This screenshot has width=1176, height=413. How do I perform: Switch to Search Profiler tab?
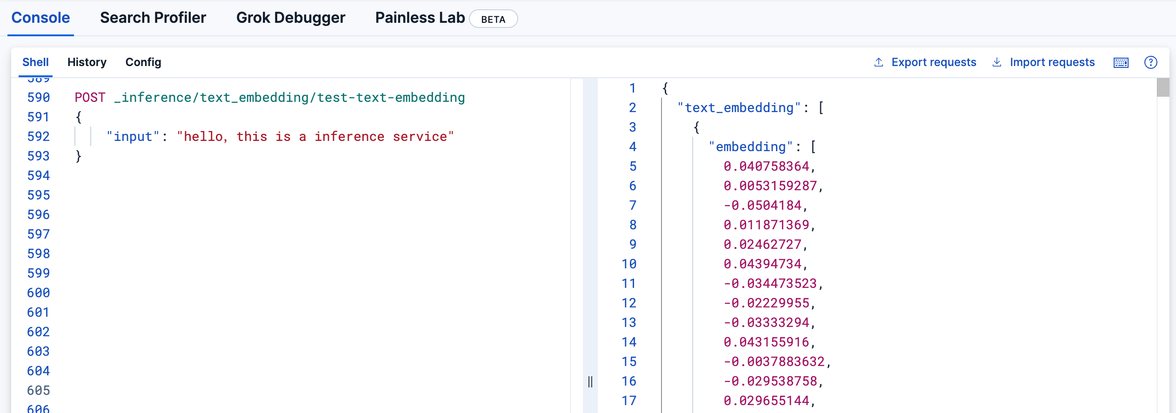coord(153,18)
